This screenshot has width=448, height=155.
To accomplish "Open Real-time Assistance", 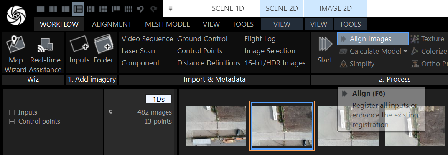I will click(46, 54).
